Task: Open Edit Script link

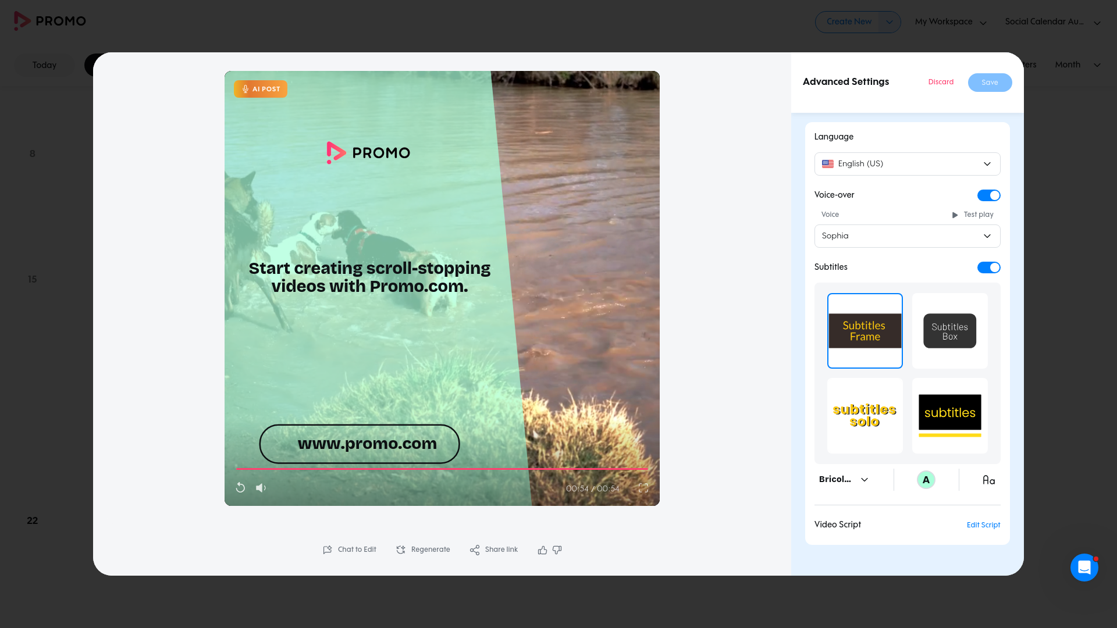Action: coord(983,525)
